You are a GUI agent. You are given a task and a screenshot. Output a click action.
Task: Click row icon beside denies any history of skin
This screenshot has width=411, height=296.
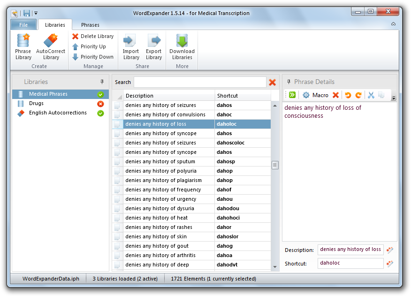(x=117, y=237)
